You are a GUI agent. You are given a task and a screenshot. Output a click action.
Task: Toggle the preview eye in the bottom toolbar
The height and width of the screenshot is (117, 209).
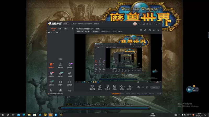pos(143,87)
